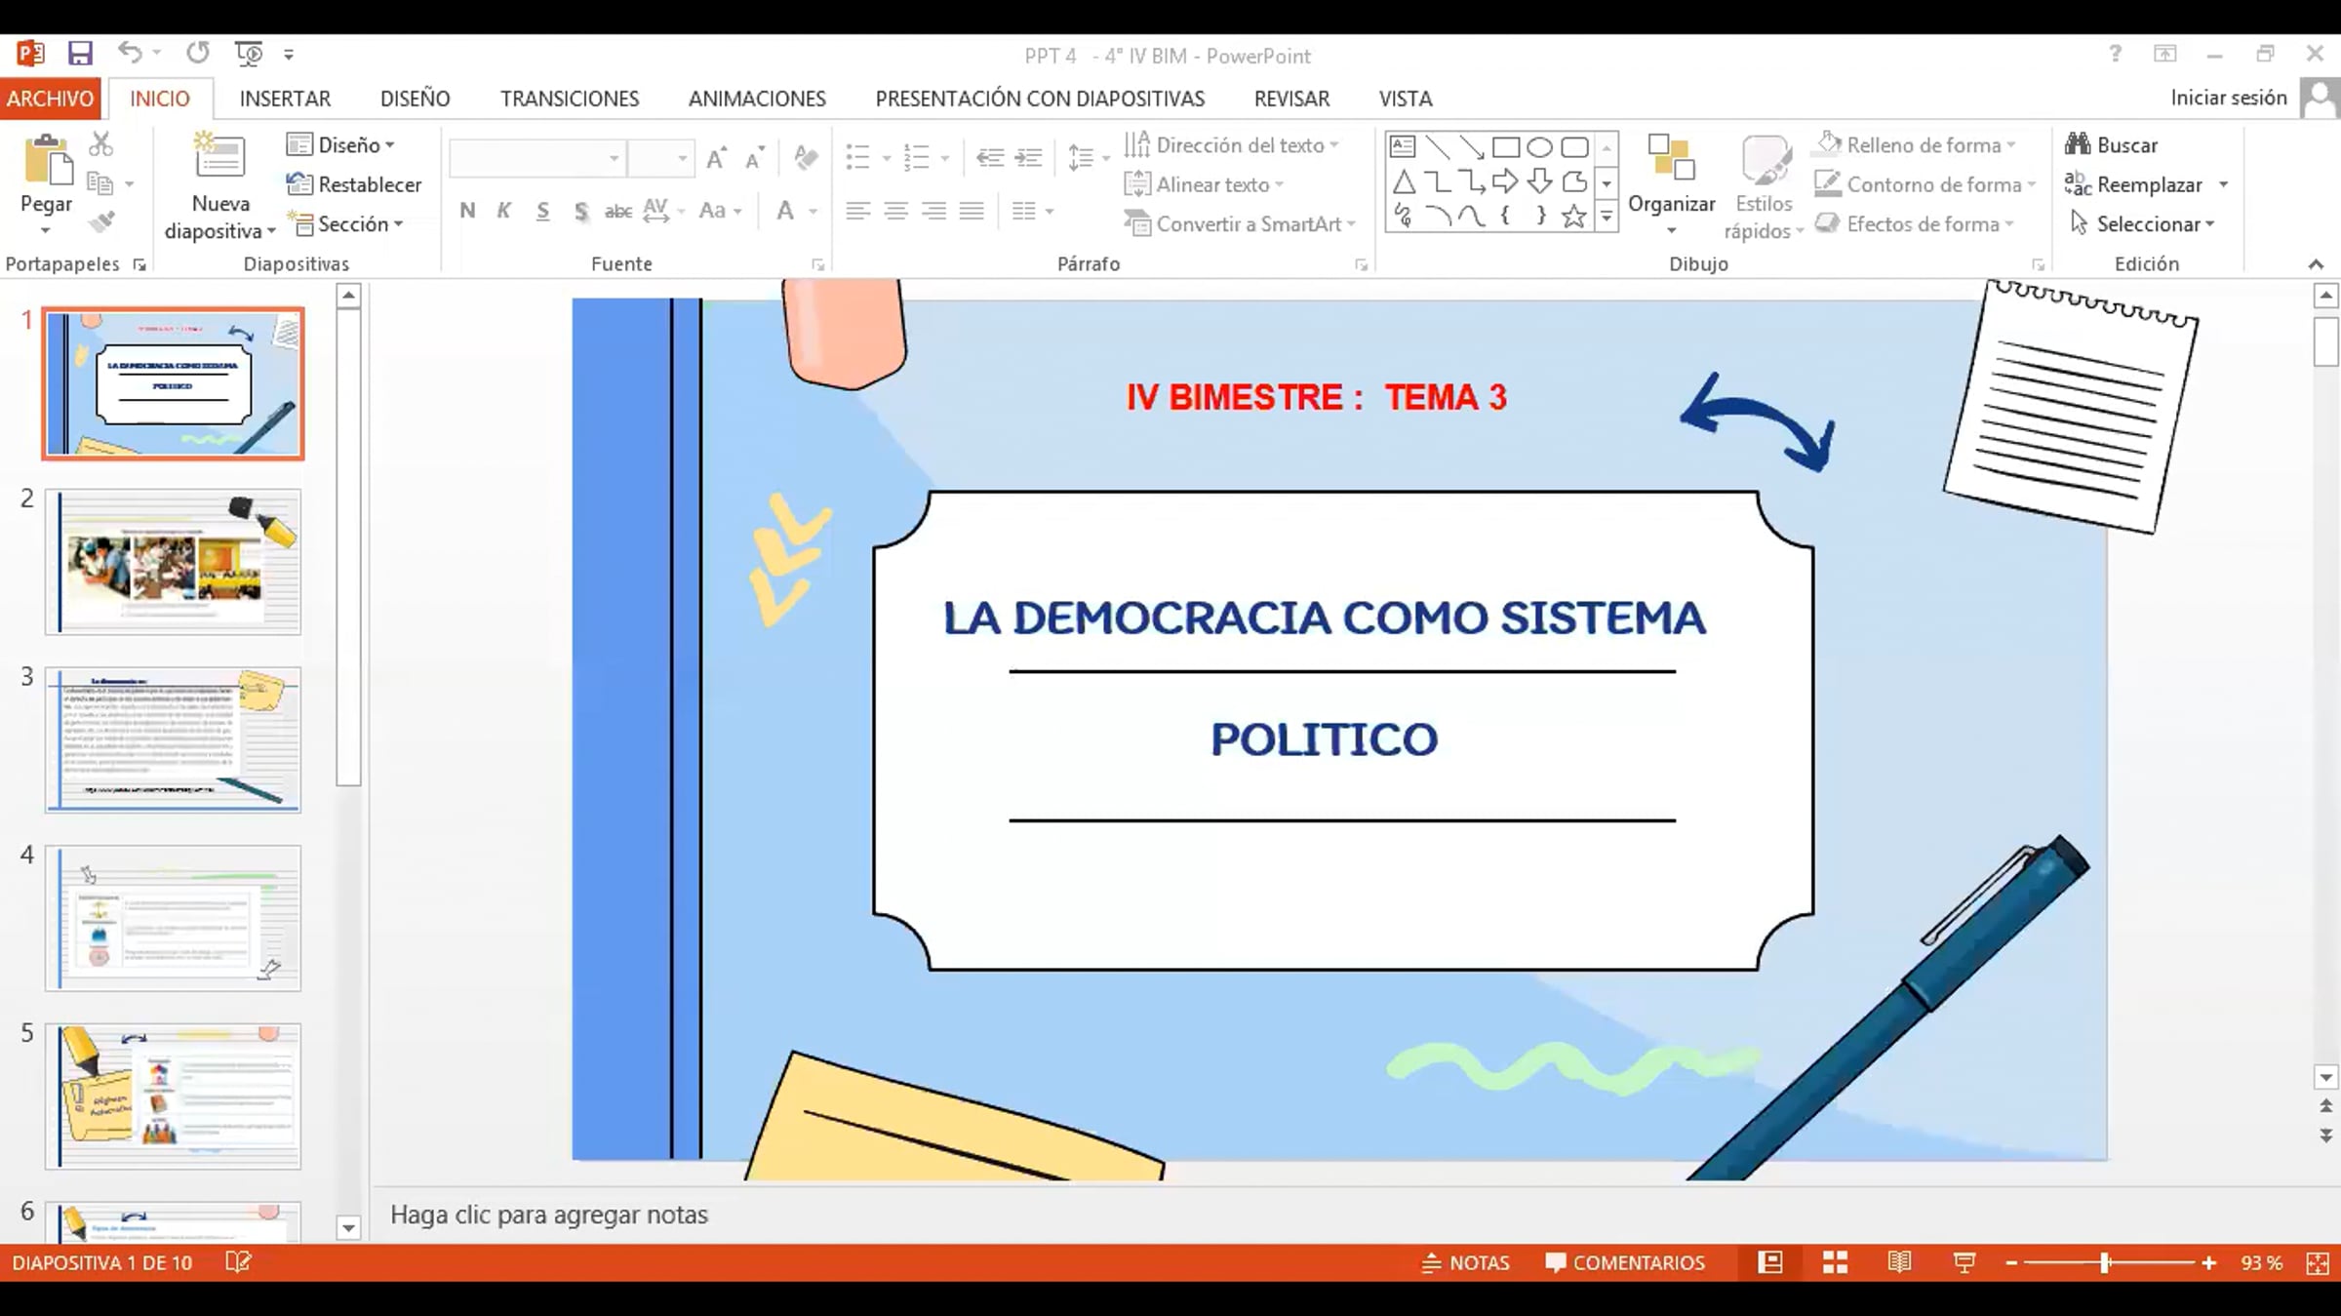Image resolution: width=2341 pixels, height=1316 pixels.
Task: Expand the Sección dropdown
Action: coord(349,224)
